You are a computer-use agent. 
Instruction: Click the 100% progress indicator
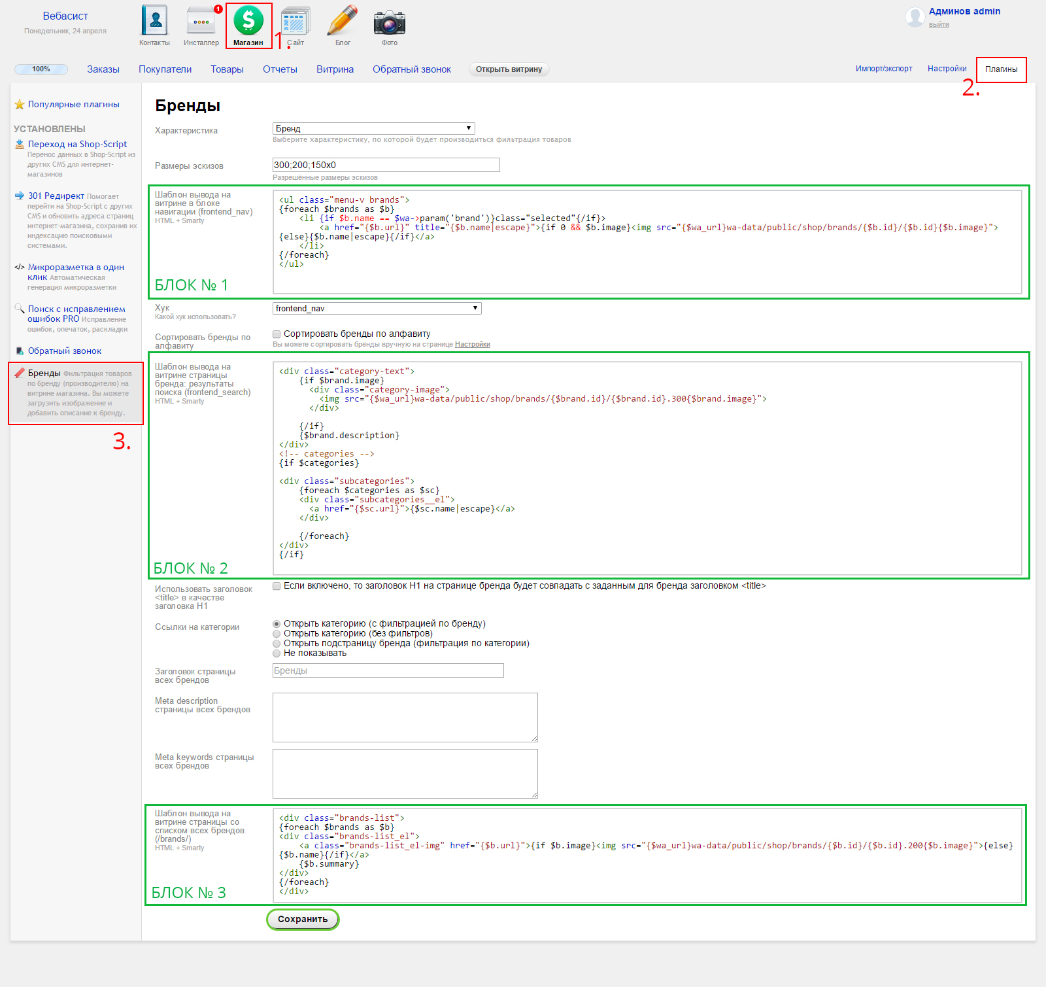coord(41,69)
